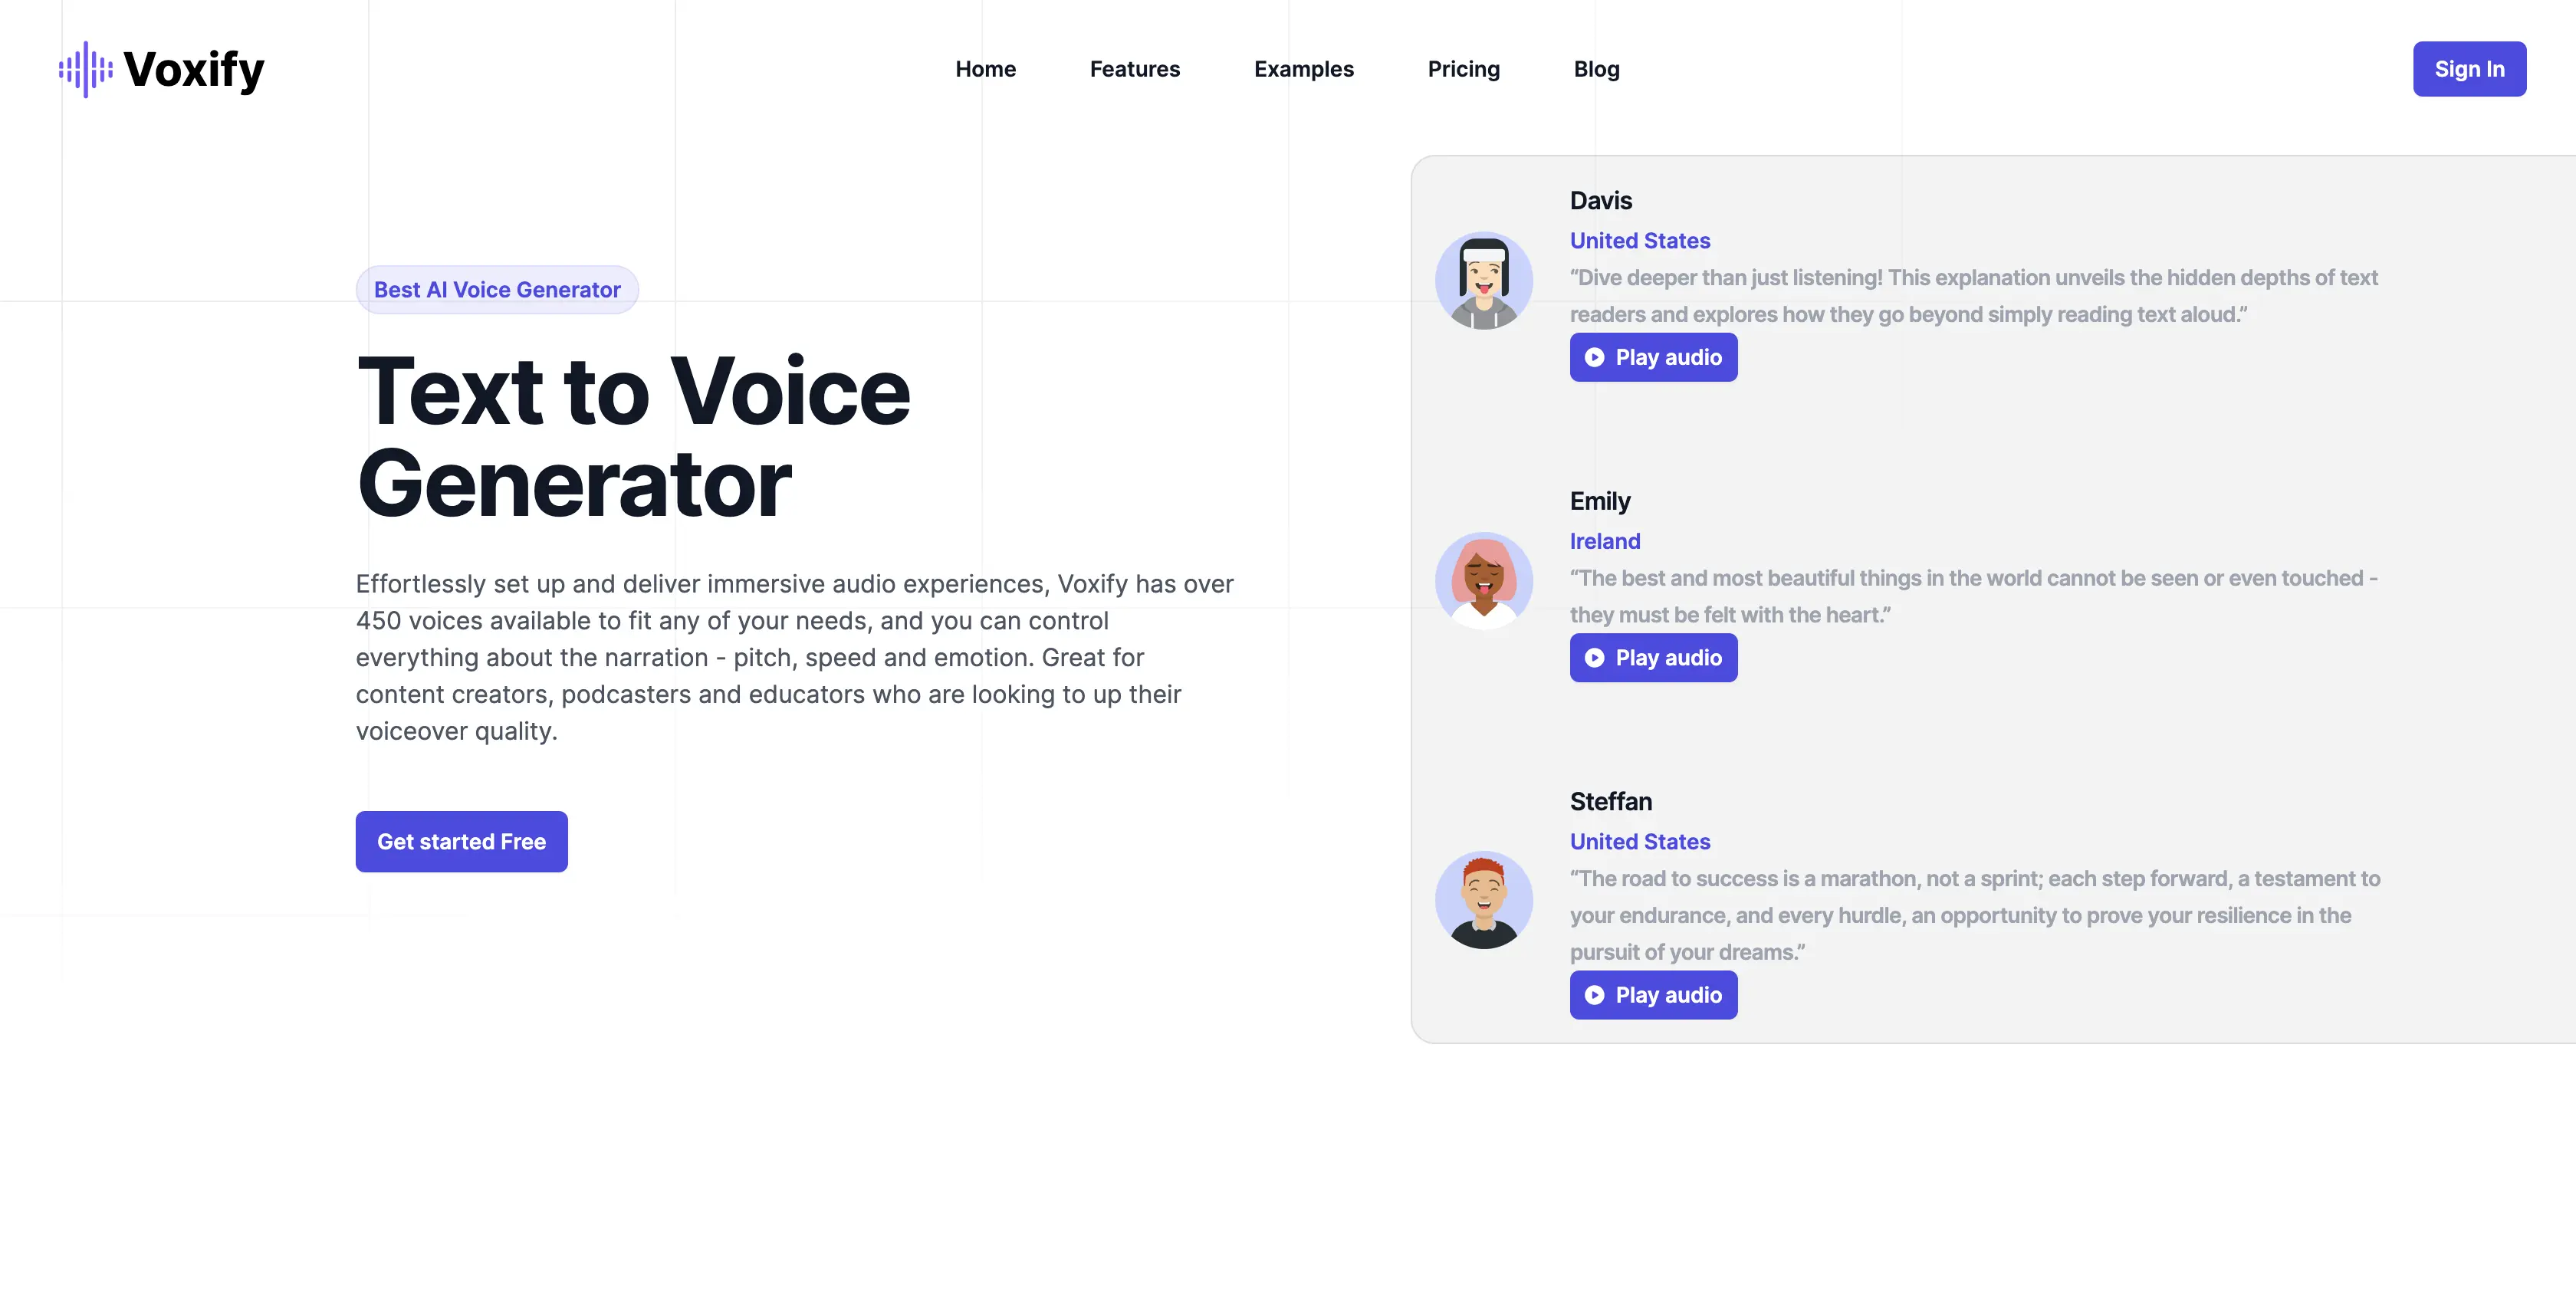
Task: Click Best AI Voice Generator badge
Action: (x=497, y=289)
